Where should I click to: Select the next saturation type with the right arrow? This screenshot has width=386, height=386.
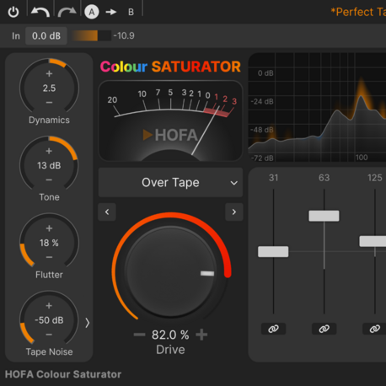(234, 212)
